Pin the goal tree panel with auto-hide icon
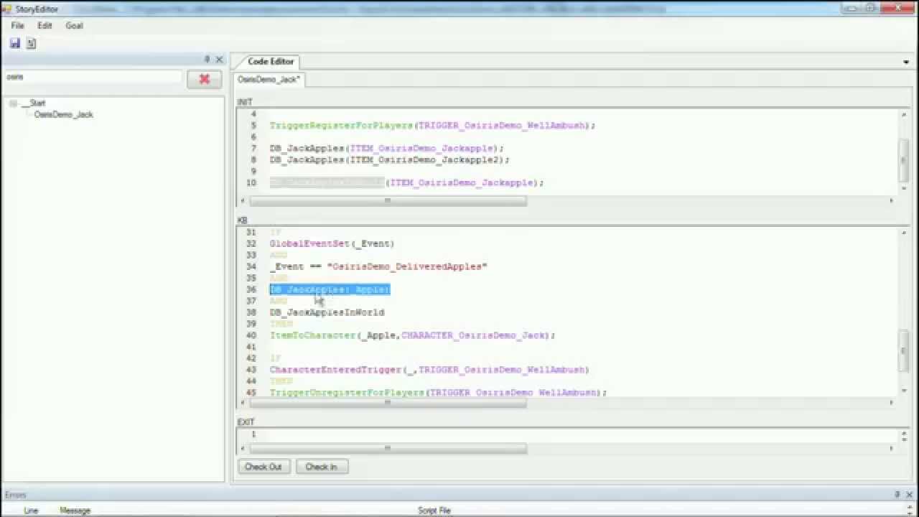 207,60
